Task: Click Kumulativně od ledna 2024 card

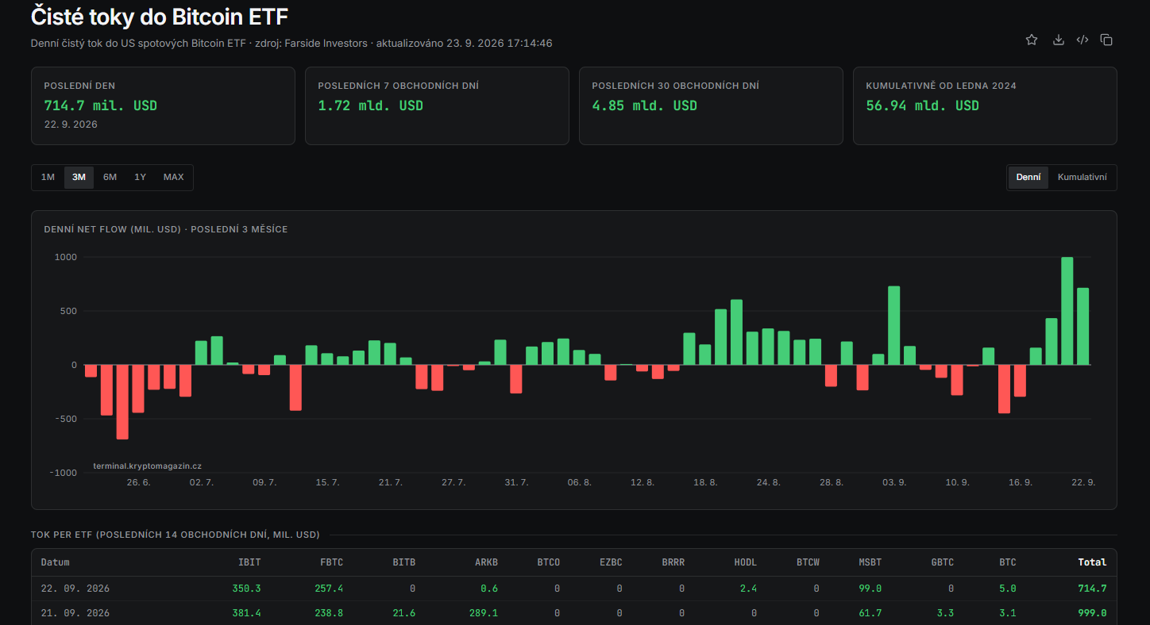Action: 985,105
